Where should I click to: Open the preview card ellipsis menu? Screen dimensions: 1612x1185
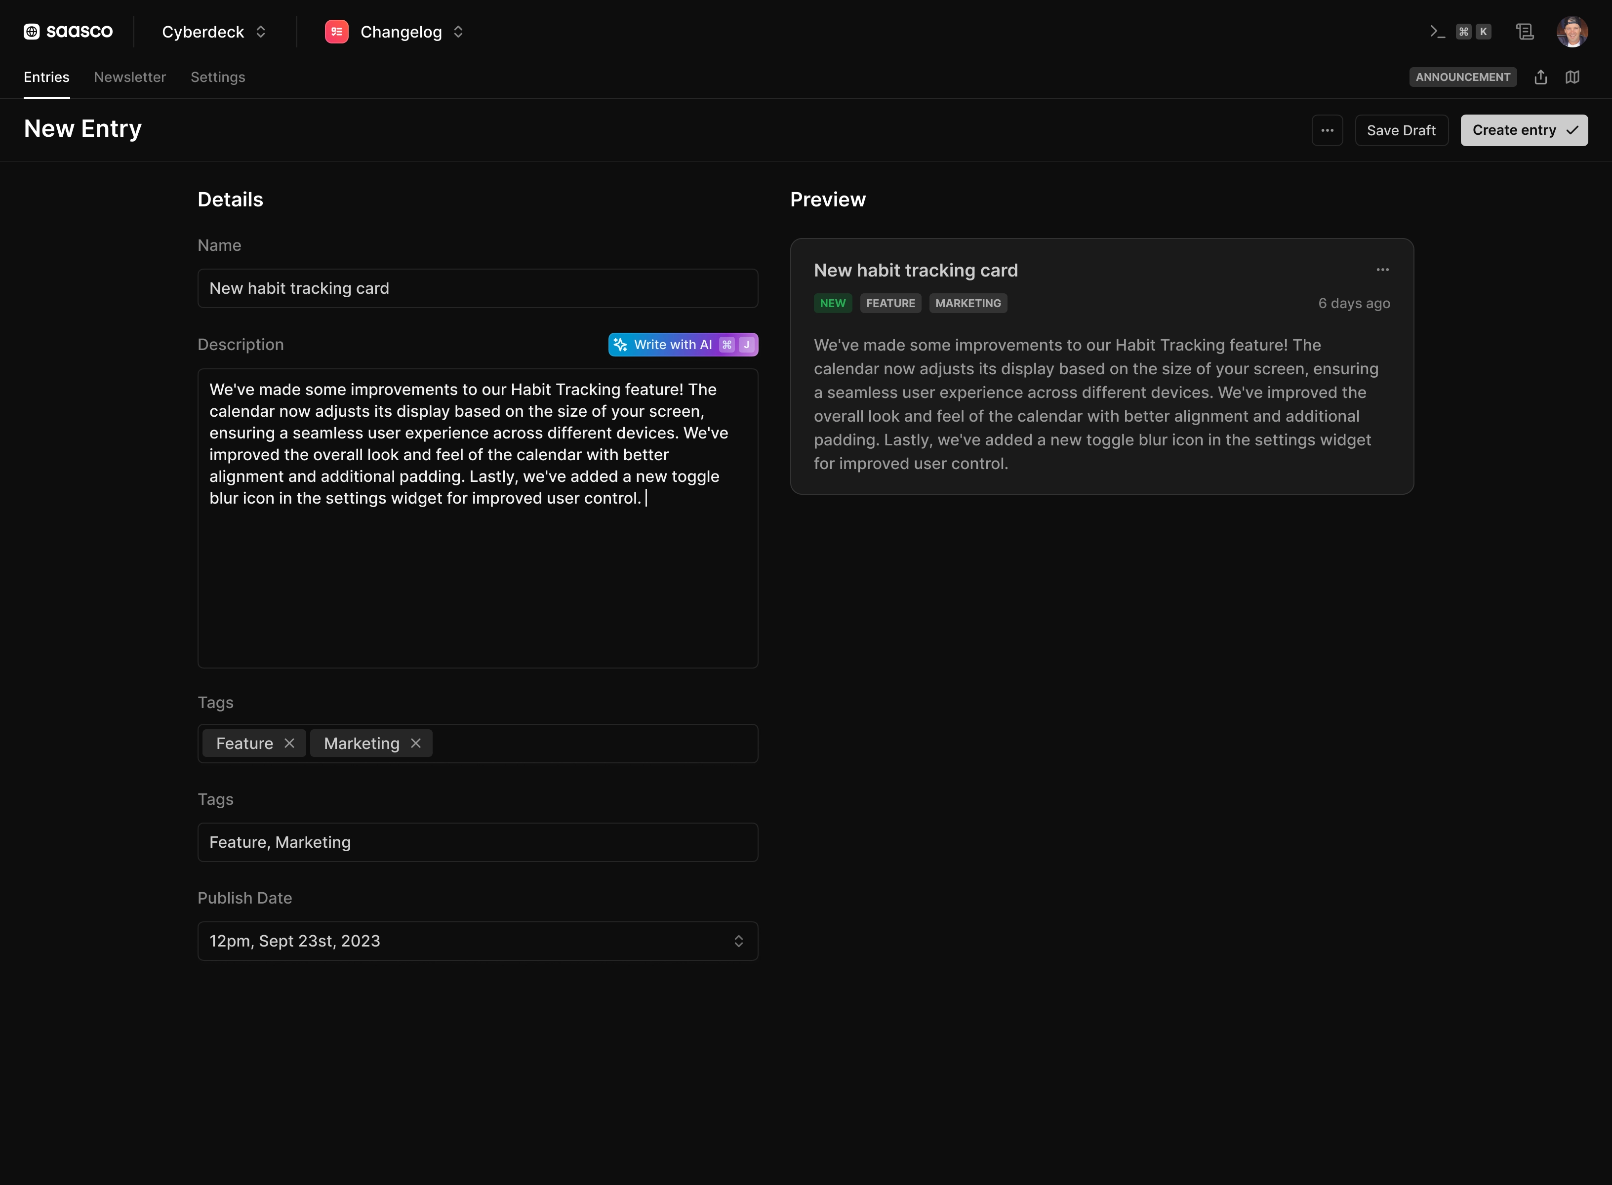(x=1382, y=270)
